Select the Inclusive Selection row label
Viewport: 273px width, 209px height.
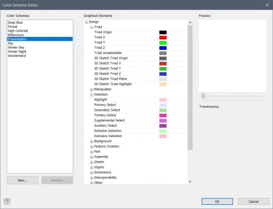pyautogui.click(x=108, y=131)
